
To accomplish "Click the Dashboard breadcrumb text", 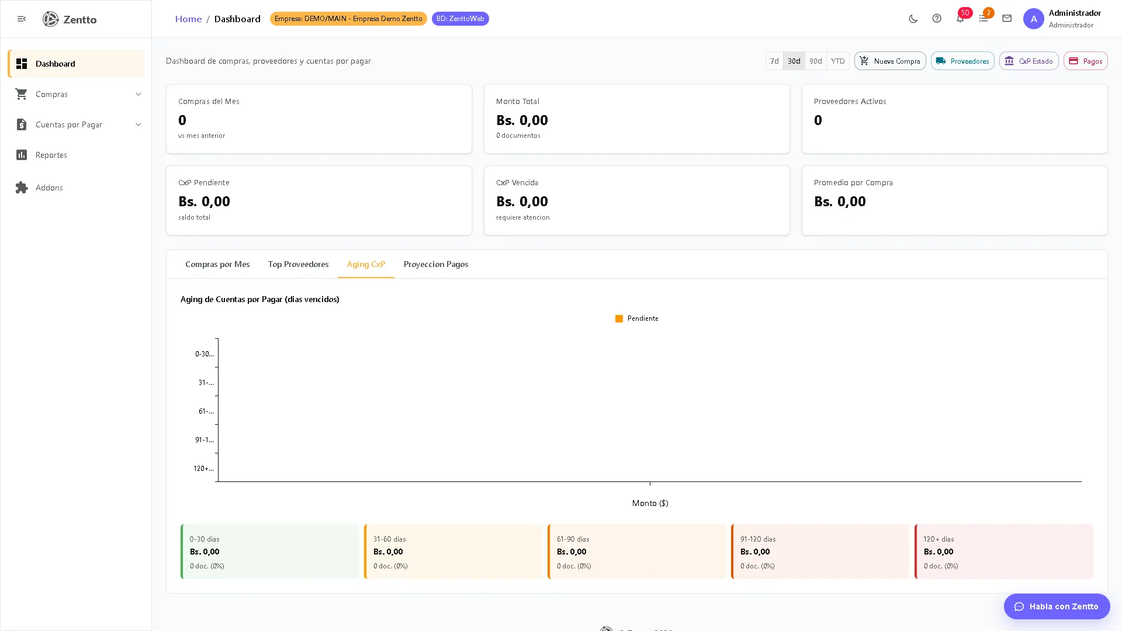I will coord(237,19).
